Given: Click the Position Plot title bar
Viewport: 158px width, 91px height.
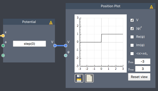Looking at the screenshot, I should coord(110,6).
